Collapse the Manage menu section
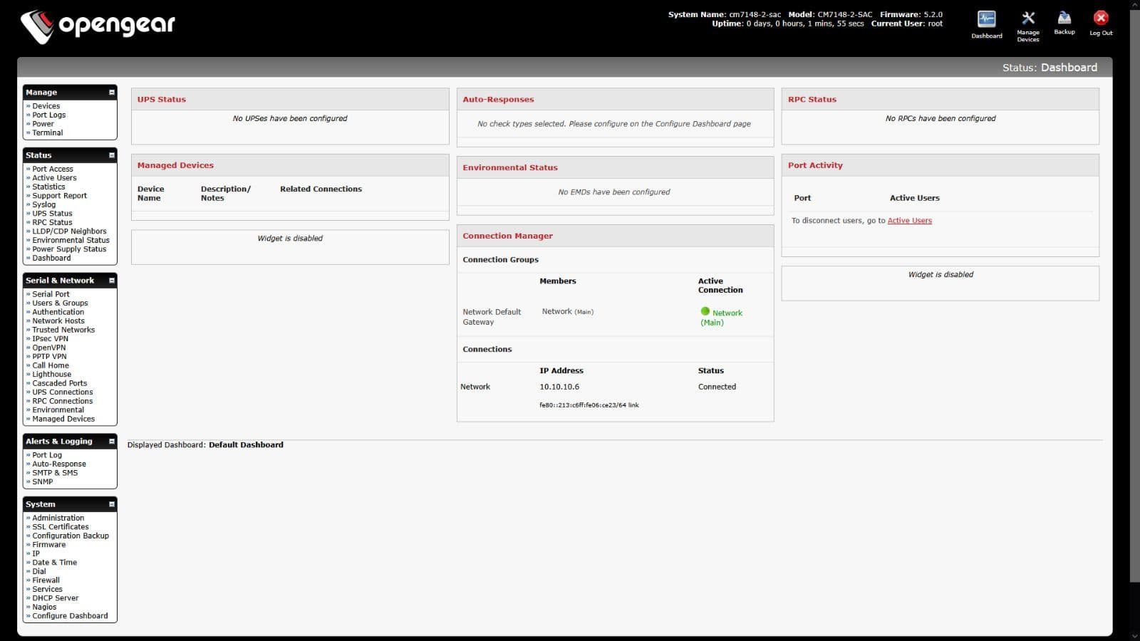Viewport: 1140px width, 641px height. click(111, 93)
